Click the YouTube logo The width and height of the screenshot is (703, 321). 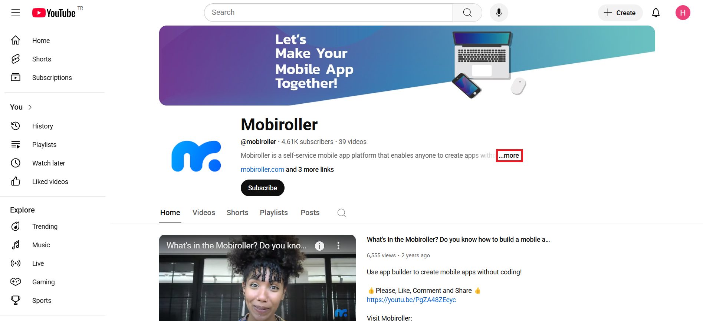[x=54, y=13]
